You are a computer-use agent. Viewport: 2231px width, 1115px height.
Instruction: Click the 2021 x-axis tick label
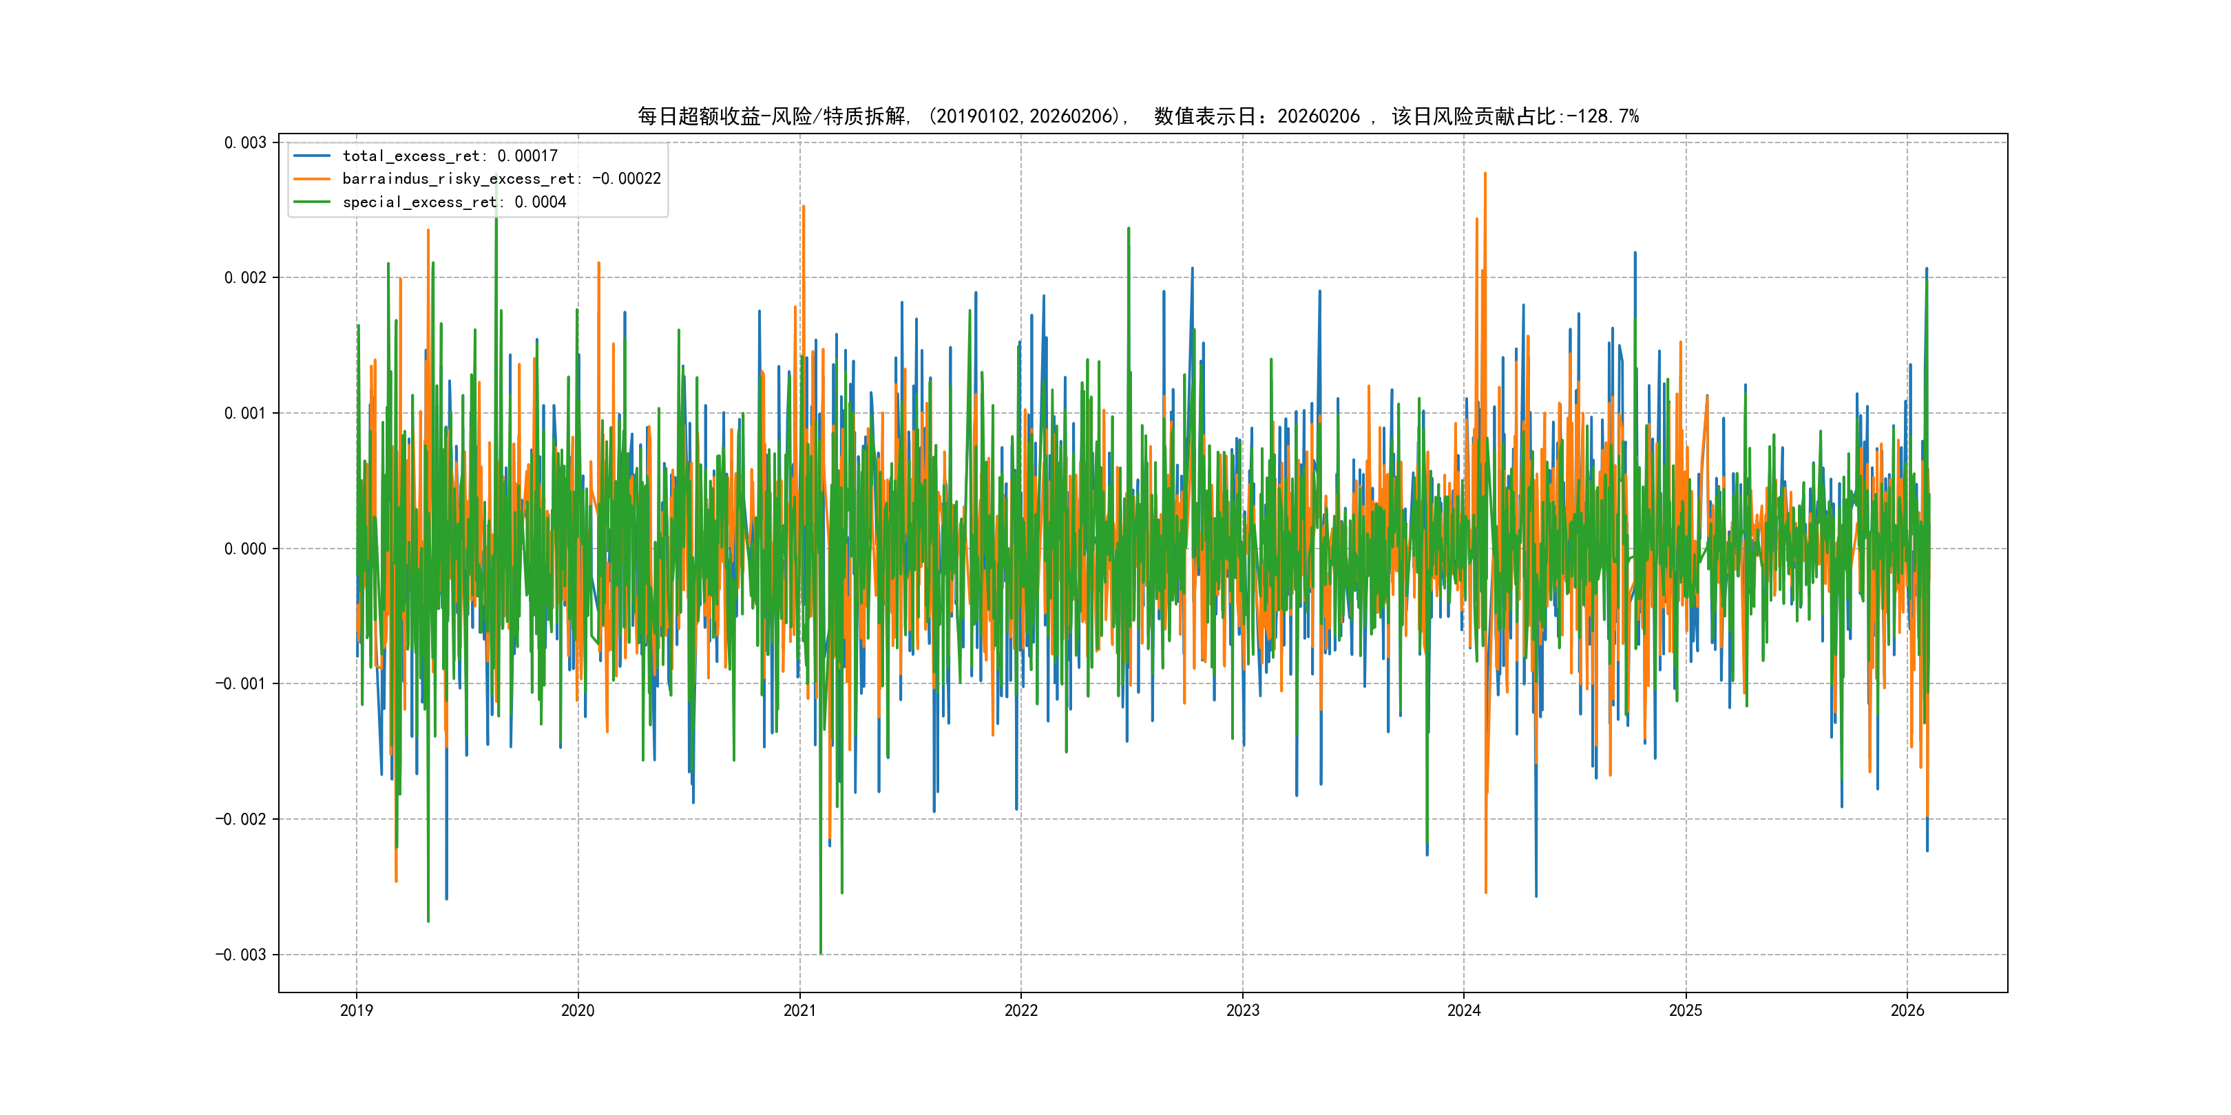[x=799, y=1010]
